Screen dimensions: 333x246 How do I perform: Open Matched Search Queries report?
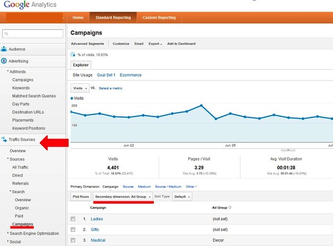pyautogui.click(x=34, y=96)
